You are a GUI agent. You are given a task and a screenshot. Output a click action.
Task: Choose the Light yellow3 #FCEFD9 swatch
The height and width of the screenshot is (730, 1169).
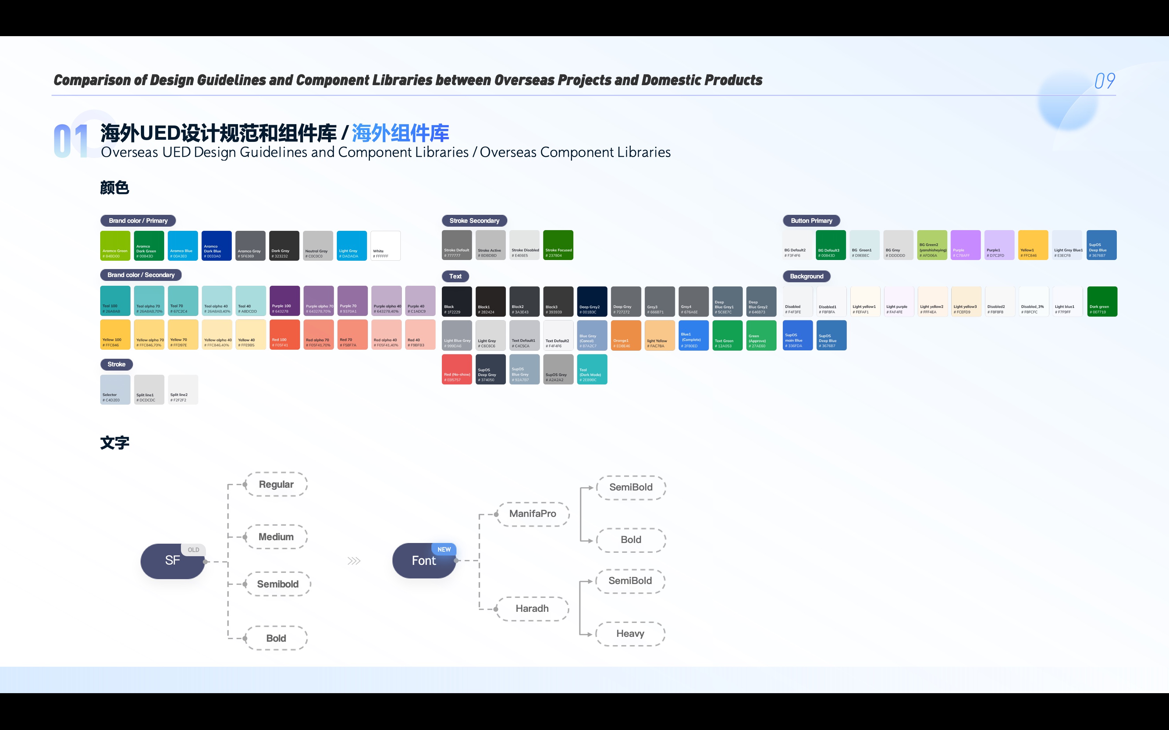[966, 302]
